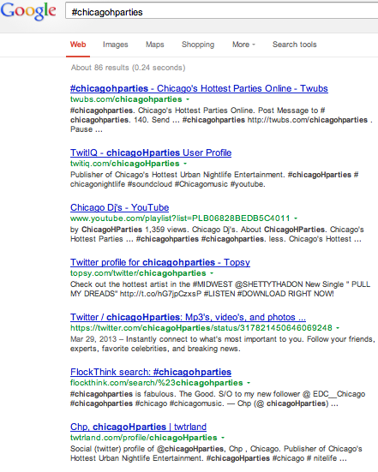Image resolution: width=378 pixels, height=472 pixels.
Task: Open TwitIQ chicagoHparties User Profile link
Action: [151, 152]
